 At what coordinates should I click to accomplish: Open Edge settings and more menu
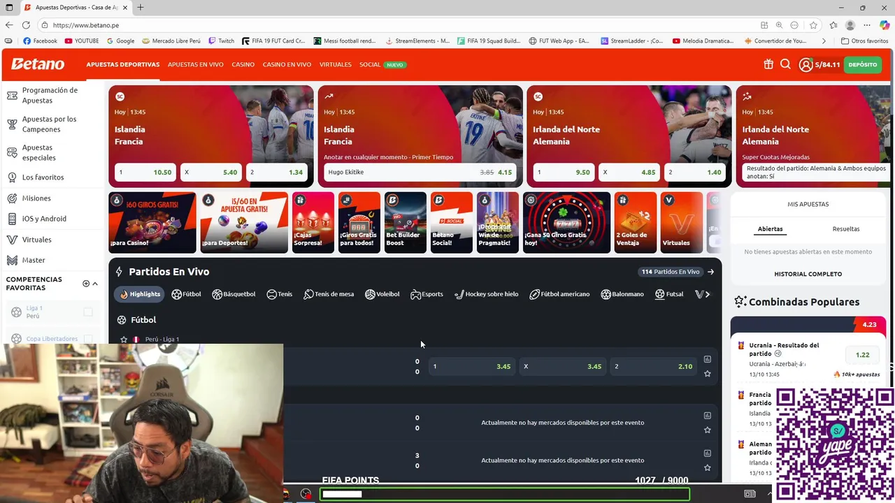[x=867, y=25]
